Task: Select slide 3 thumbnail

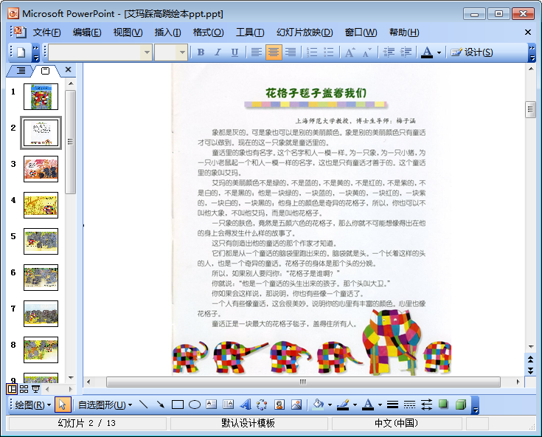Action: 41,169
